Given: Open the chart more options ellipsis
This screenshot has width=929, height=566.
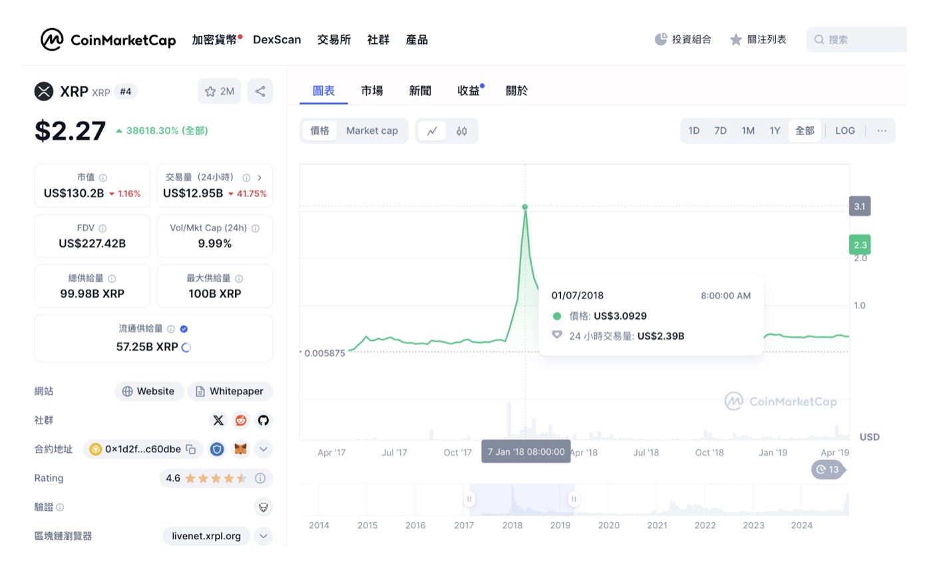Looking at the screenshot, I should [x=882, y=131].
